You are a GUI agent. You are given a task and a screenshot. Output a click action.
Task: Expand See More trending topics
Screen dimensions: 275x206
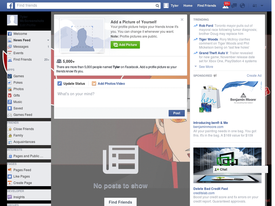[206, 67]
